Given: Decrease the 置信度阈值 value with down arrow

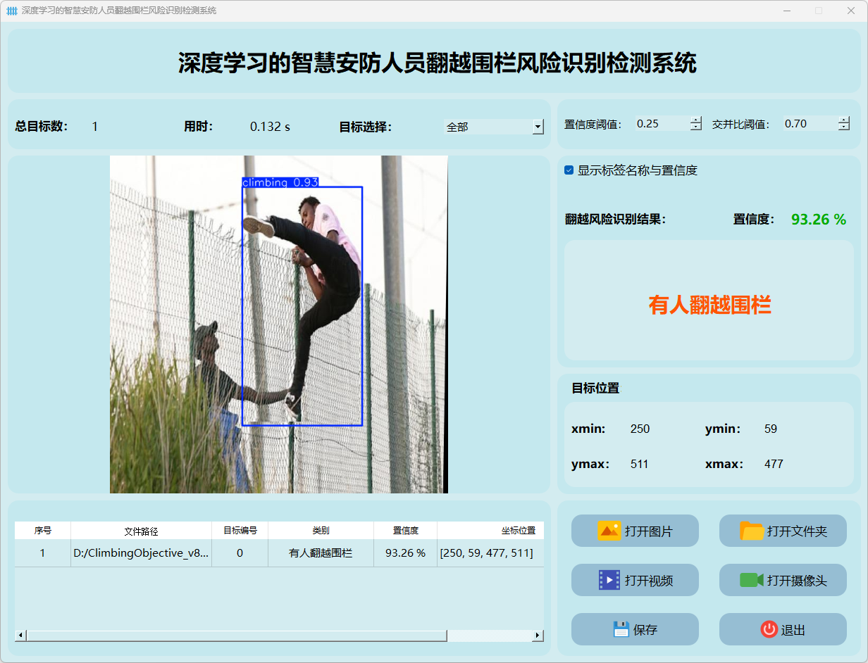Looking at the screenshot, I should pyautogui.click(x=696, y=127).
